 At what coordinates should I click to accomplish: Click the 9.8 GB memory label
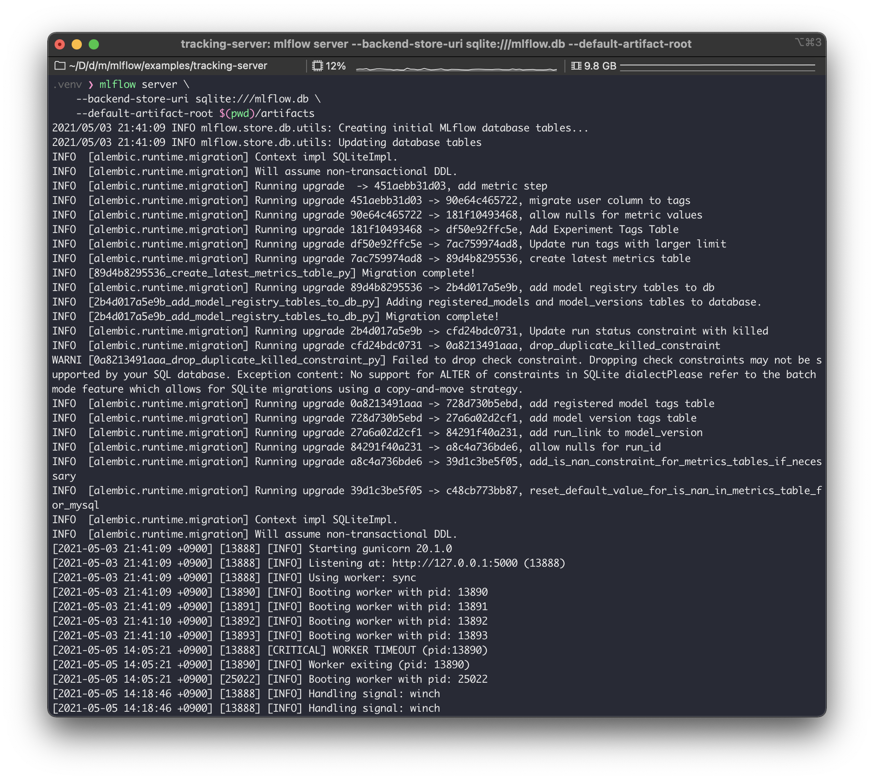click(x=600, y=66)
